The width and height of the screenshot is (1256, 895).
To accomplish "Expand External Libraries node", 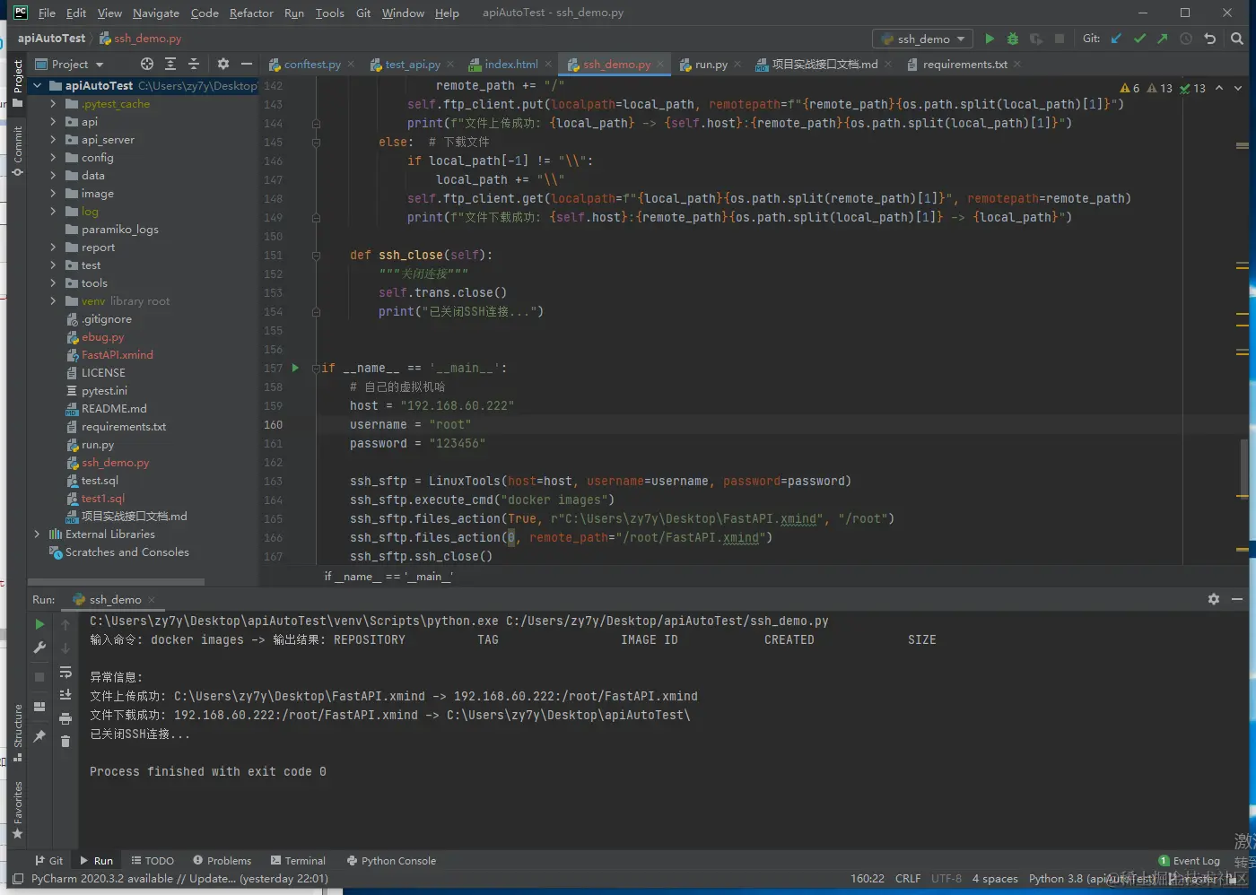I will [37, 534].
